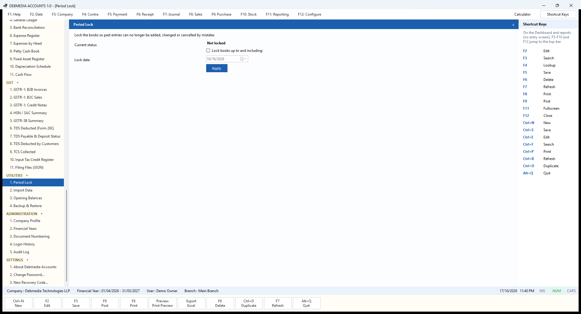581x314 pixels.
Task: Open Backup & Restore utility
Action: tap(33, 206)
